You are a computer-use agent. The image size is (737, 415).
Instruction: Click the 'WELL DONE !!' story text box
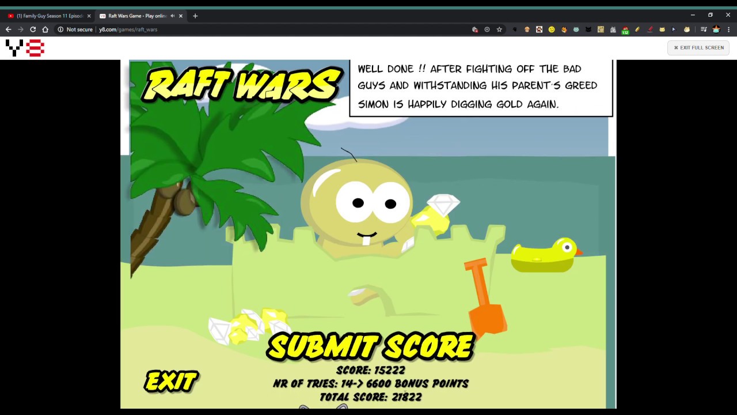481,88
